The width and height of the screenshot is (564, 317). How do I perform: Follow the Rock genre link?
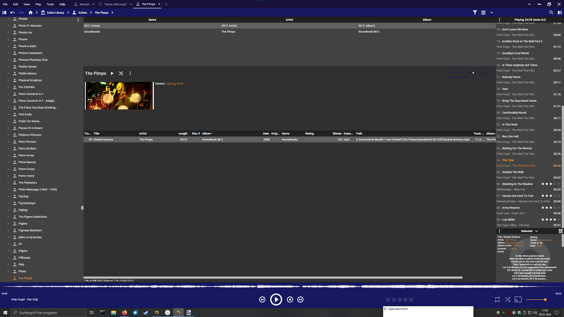(x=180, y=84)
